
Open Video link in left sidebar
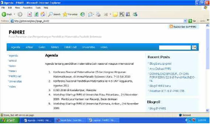(x=12, y=87)
